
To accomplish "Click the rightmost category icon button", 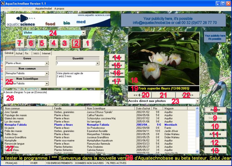I will pos(87,44).
